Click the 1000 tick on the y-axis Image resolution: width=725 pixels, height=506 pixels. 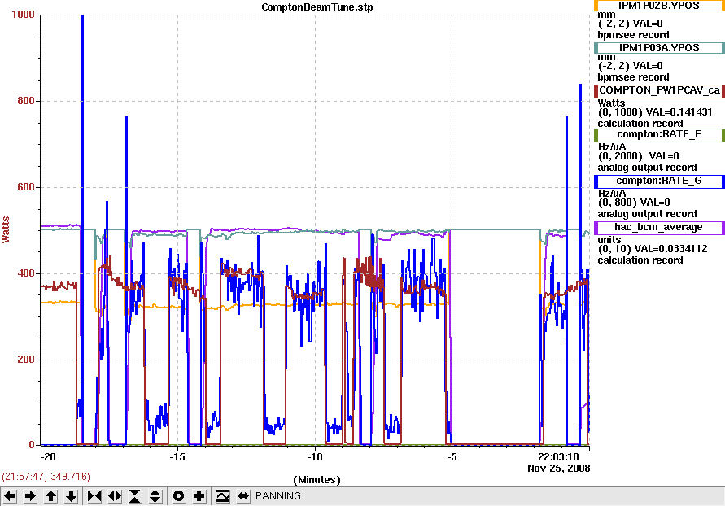click(23, 15)
